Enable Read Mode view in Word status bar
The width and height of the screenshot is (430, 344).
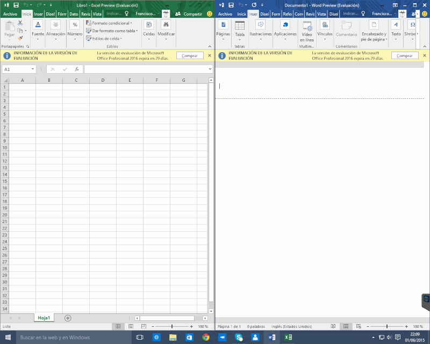click(x=333, y=326)
